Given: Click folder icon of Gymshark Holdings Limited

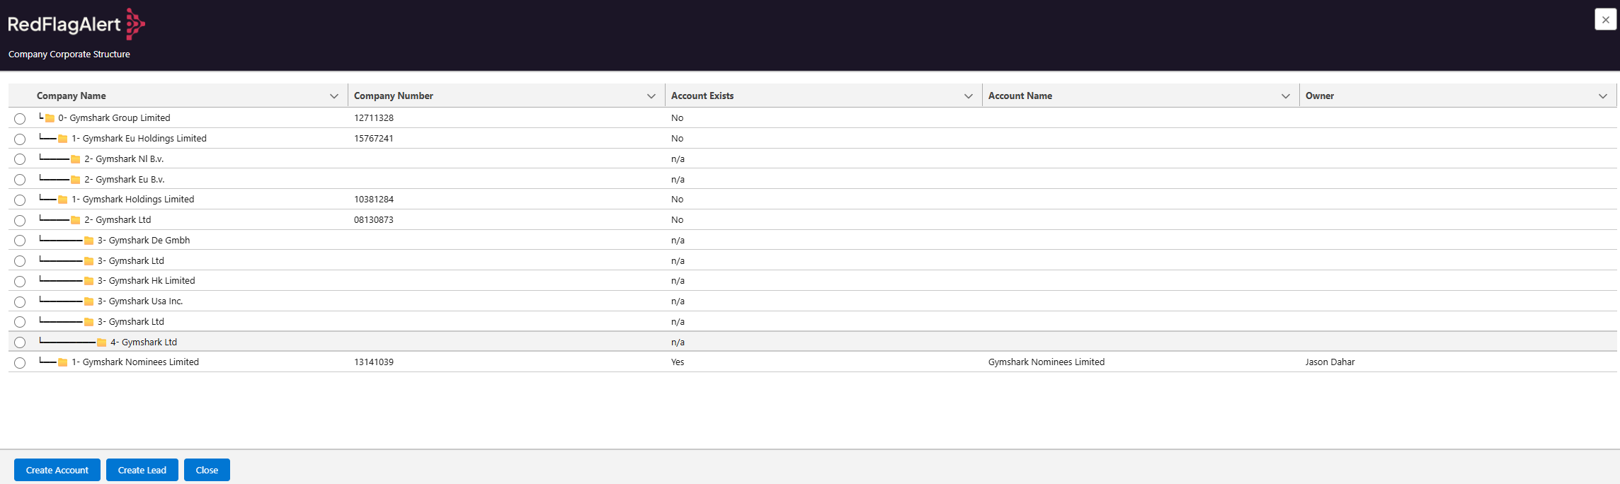Looking at the screenshot, I should 63,200.
